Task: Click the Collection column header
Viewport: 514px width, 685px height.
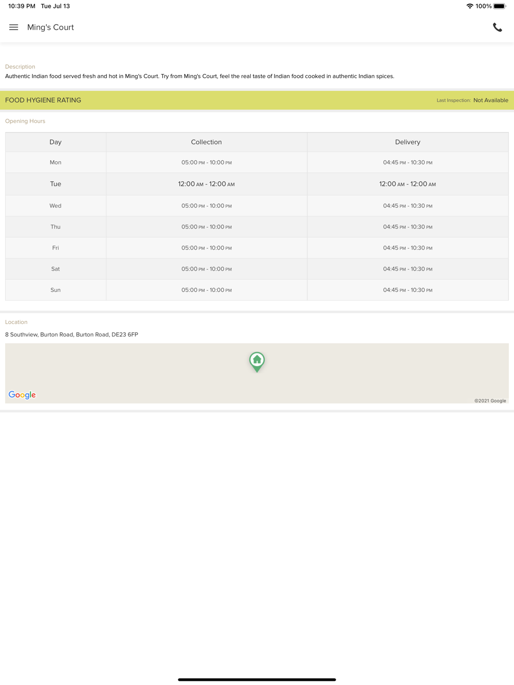Action: (207, 142)
